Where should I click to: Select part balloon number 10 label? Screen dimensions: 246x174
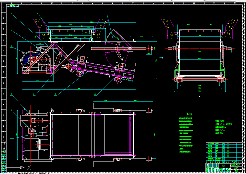11,110
